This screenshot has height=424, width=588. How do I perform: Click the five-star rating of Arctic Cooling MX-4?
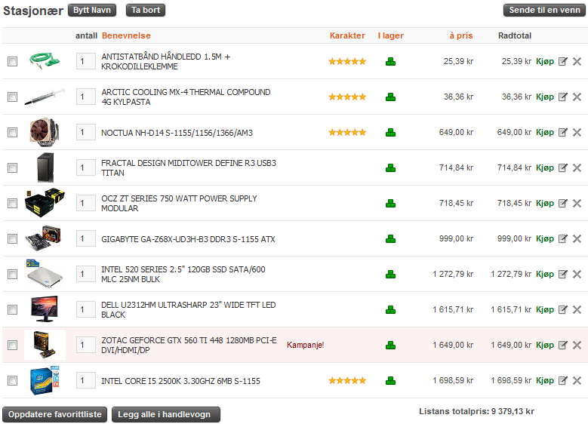coord(347,97)
